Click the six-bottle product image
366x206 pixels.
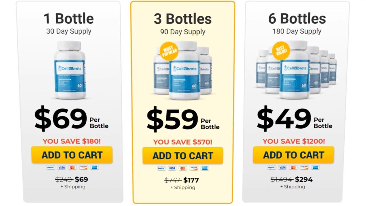(296, 70)
